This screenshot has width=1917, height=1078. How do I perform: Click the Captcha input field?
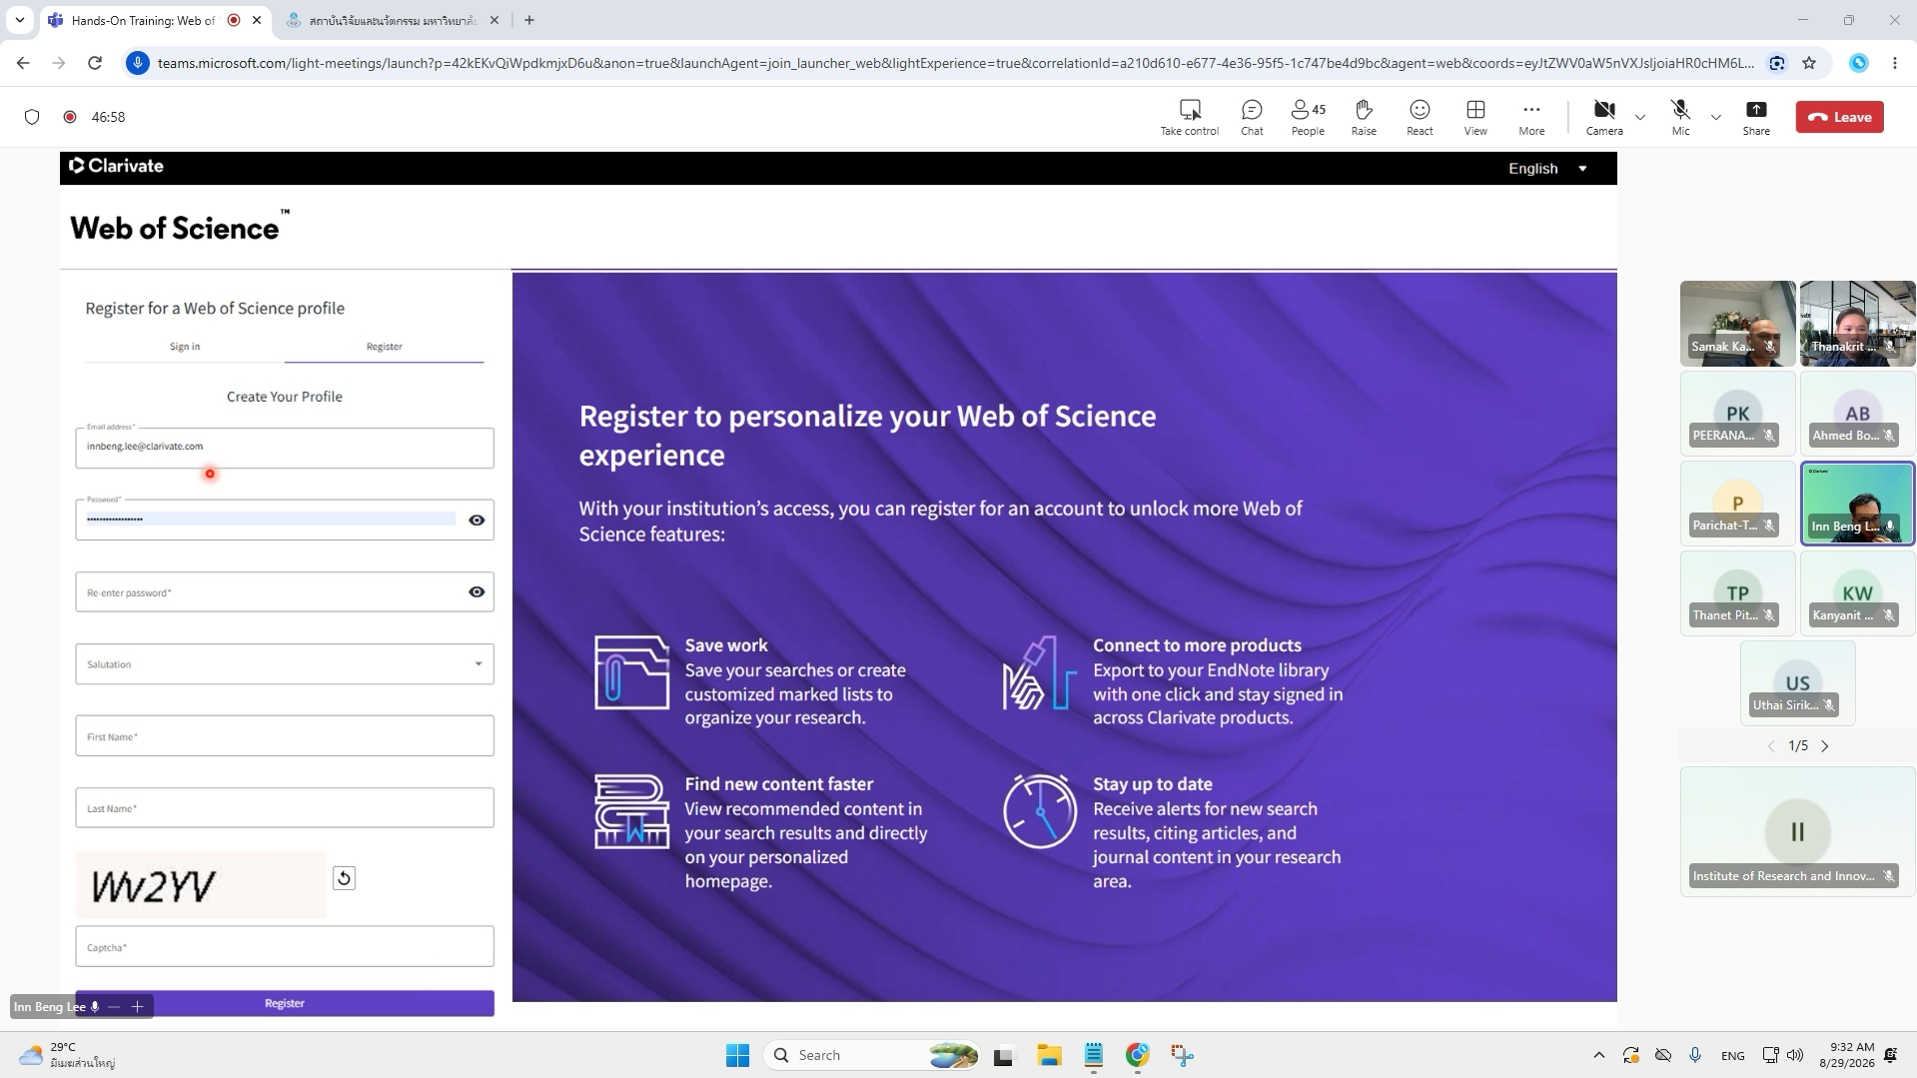pos(285,946)
